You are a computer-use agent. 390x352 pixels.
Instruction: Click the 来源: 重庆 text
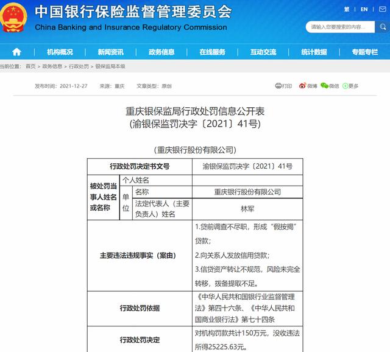[112, 86]
